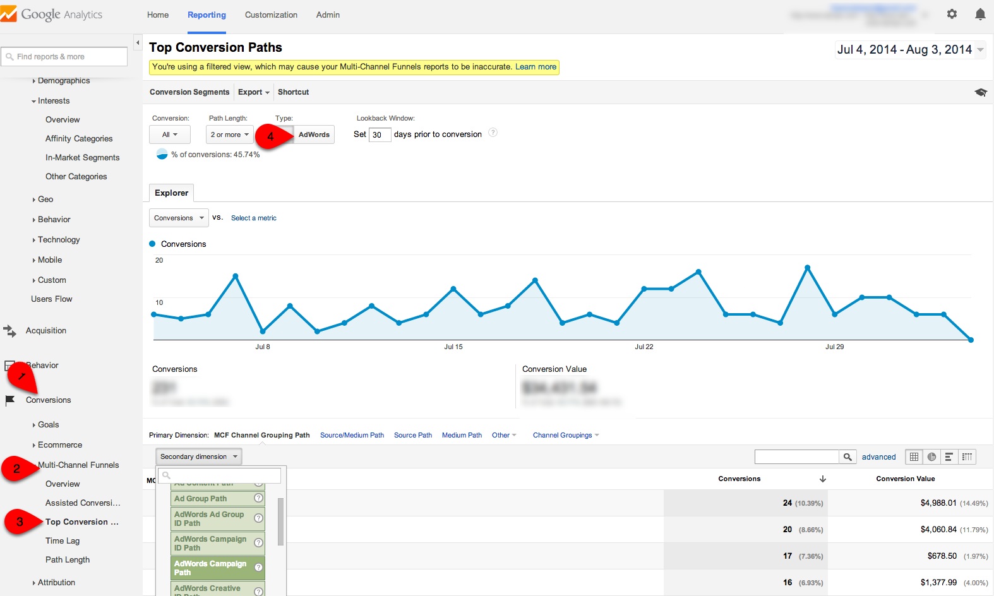Collapse the left sidebar arrow
Viewport: 994px width, 596px height.
click(138, 43)
